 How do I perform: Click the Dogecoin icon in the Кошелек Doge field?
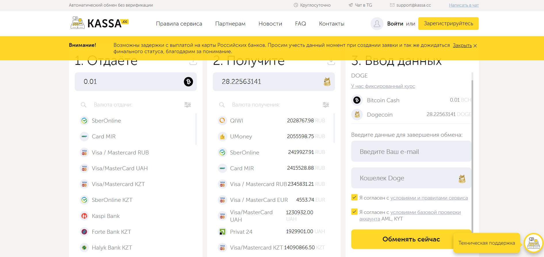click(x=462, y=179)
